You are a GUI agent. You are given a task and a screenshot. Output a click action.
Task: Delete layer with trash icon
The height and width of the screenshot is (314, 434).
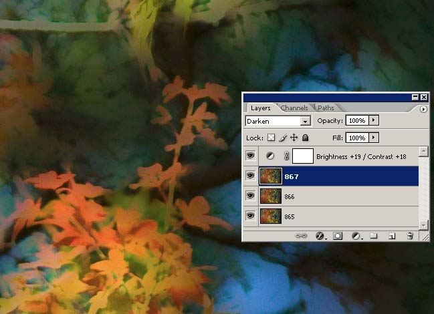click(410, 236)
